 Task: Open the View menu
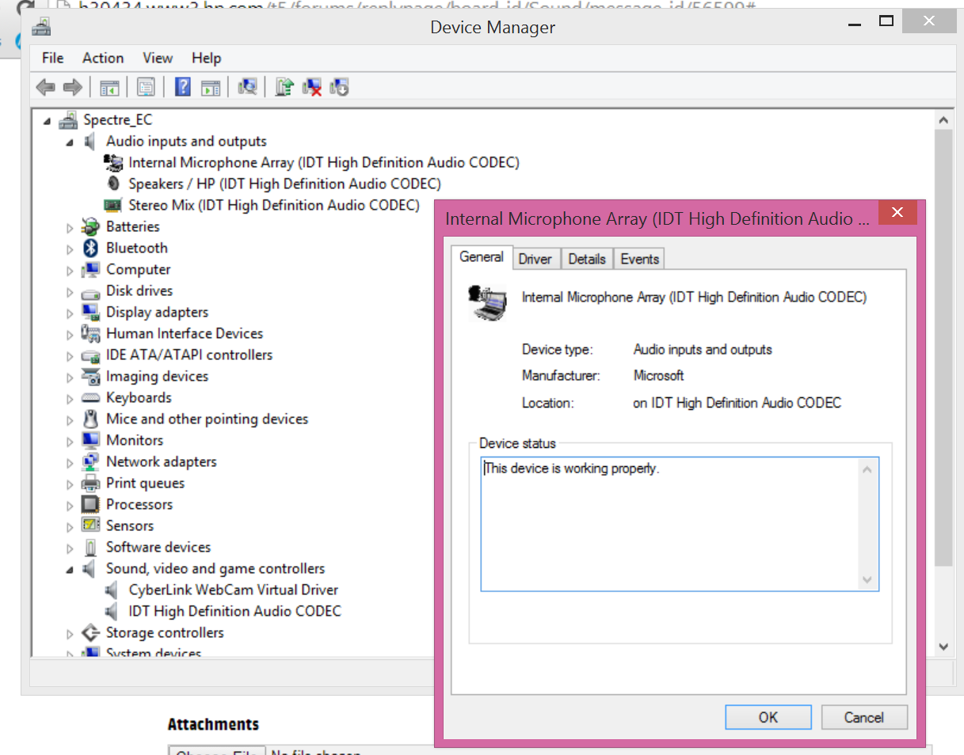(158, 58)
